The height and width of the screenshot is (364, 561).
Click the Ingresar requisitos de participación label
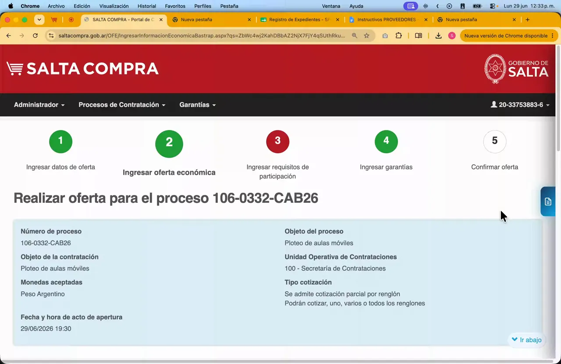277,172
